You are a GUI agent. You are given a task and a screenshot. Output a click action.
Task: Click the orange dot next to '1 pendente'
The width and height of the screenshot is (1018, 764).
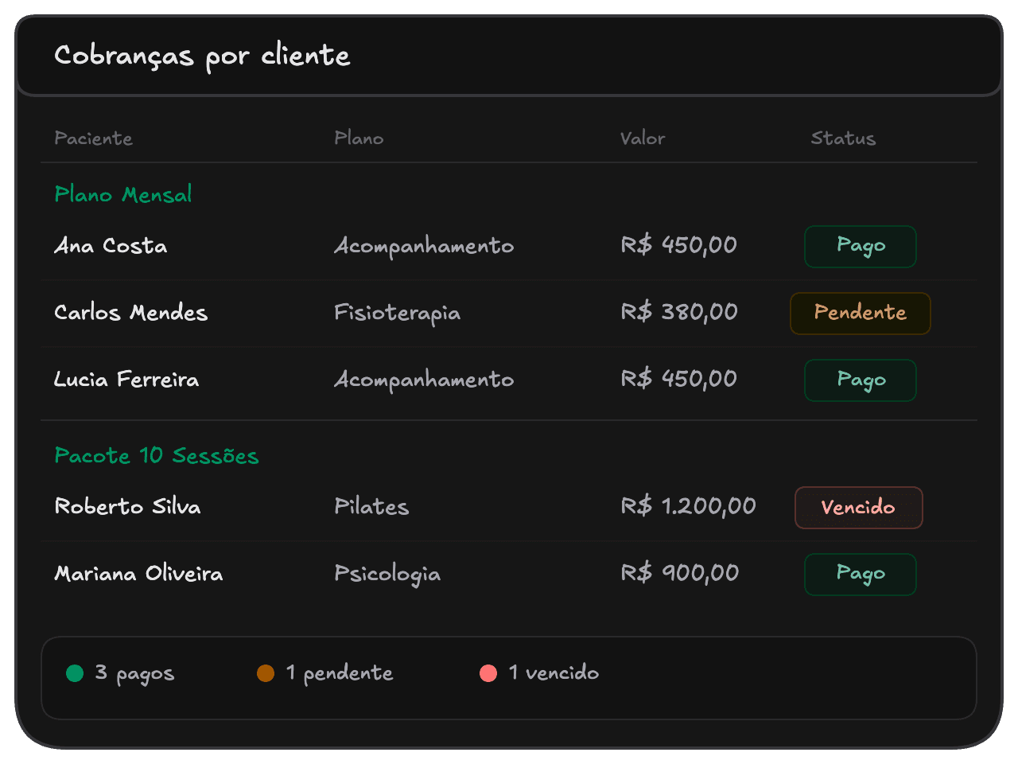[x=266, y=672]
